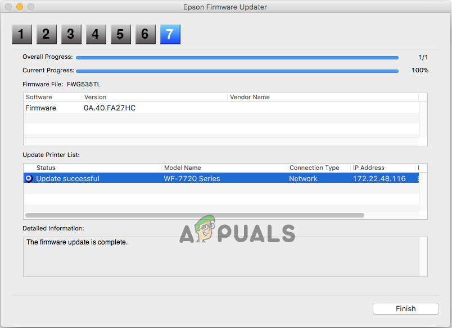Screen dimensions: 452x328
Task: Select highlighted step 7 icon
Action: coord(170,34)
